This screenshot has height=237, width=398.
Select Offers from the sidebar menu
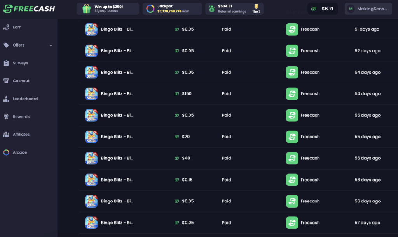pyautogui.click(x=18, y=45)
